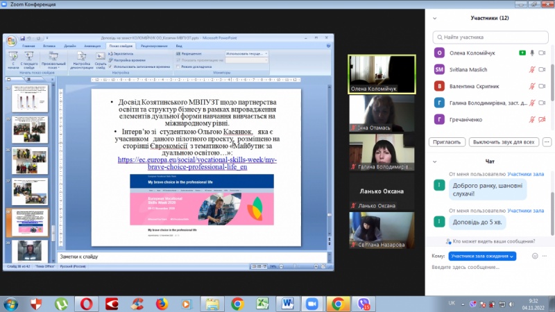
Task: Switch to Вставка ribbon tab
Action: [x=49, y=46]
